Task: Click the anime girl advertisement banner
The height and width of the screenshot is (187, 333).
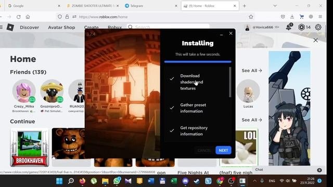Action: point(289,108)
